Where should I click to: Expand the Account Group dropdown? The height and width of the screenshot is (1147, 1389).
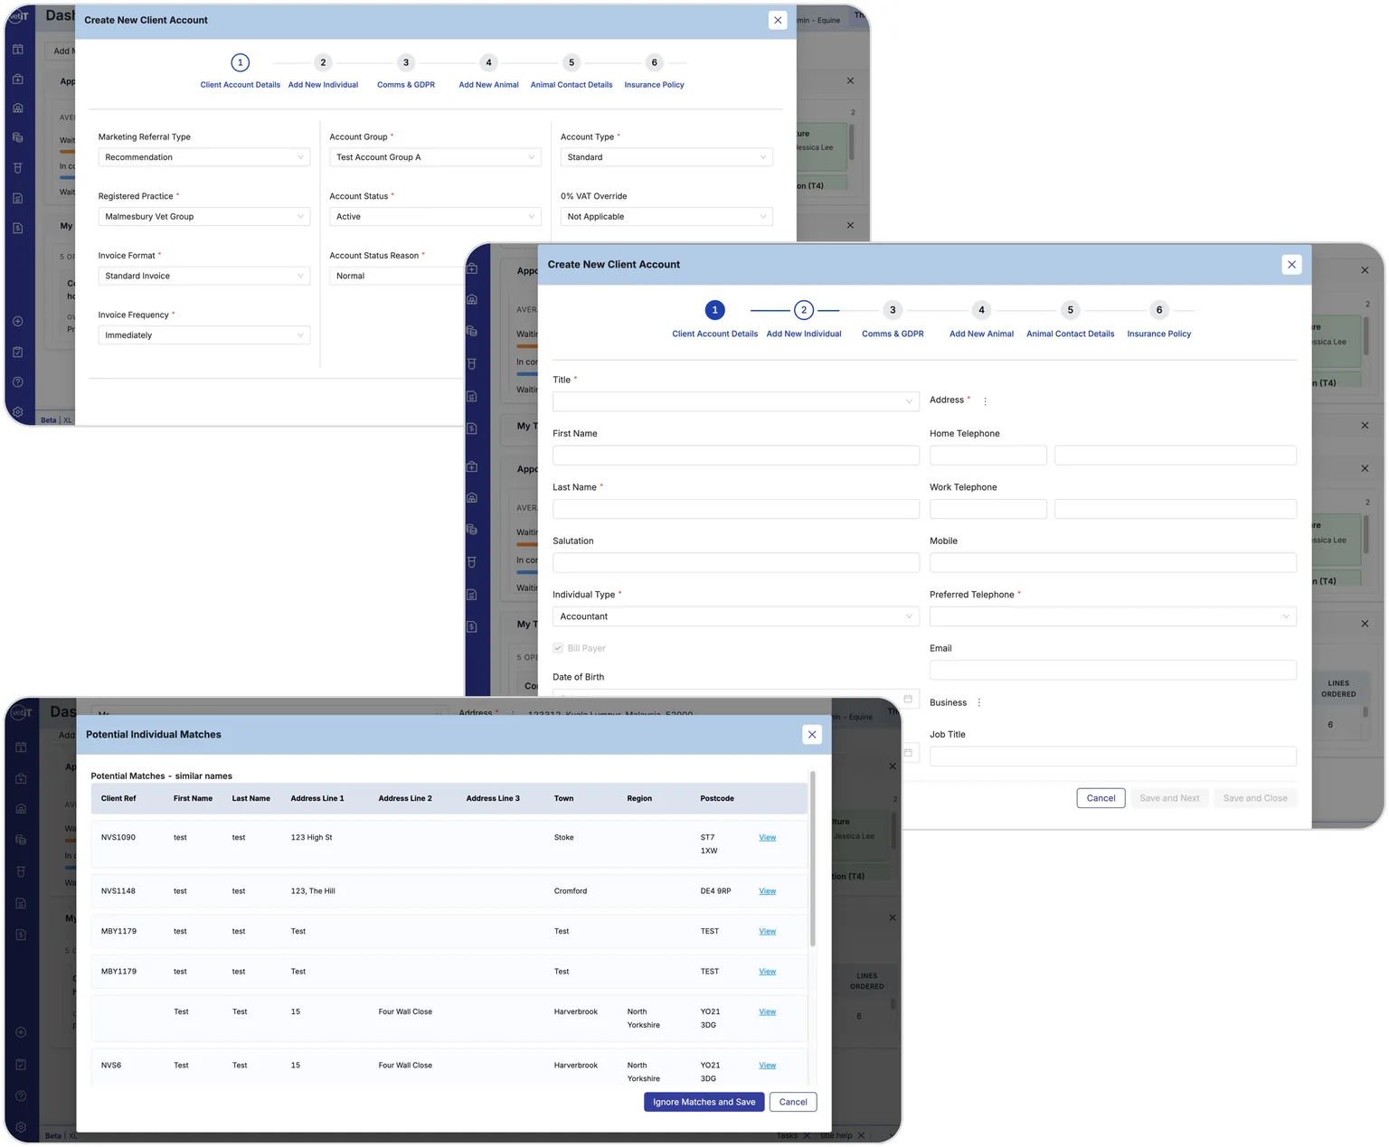coord(435,157)
